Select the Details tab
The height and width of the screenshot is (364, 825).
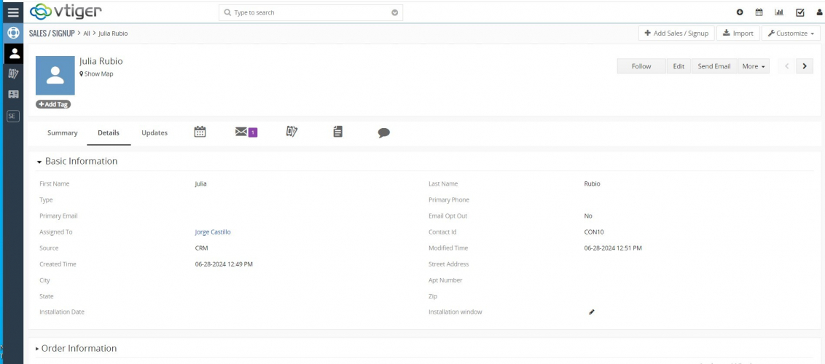[x=109, y=133]
